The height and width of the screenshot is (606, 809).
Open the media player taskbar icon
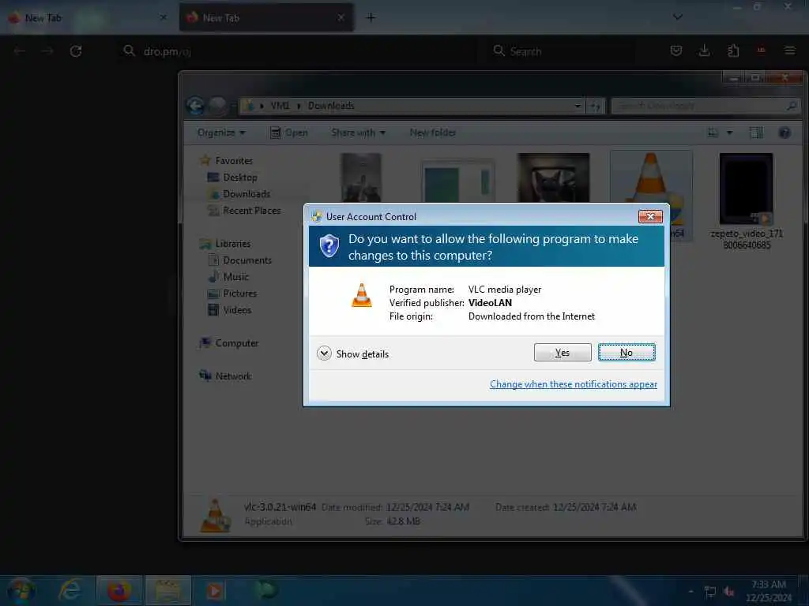coord(216,590)
